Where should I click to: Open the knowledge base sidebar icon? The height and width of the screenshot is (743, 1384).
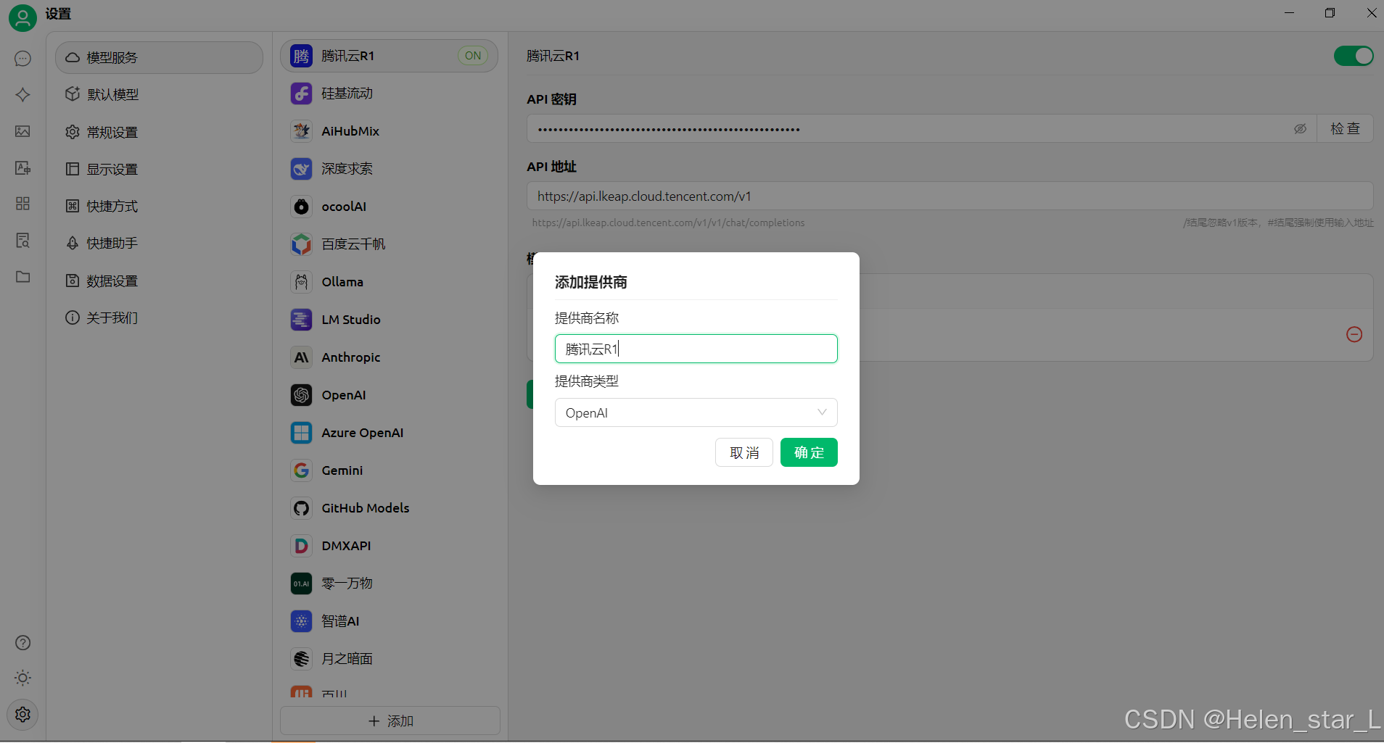point(22,240)
